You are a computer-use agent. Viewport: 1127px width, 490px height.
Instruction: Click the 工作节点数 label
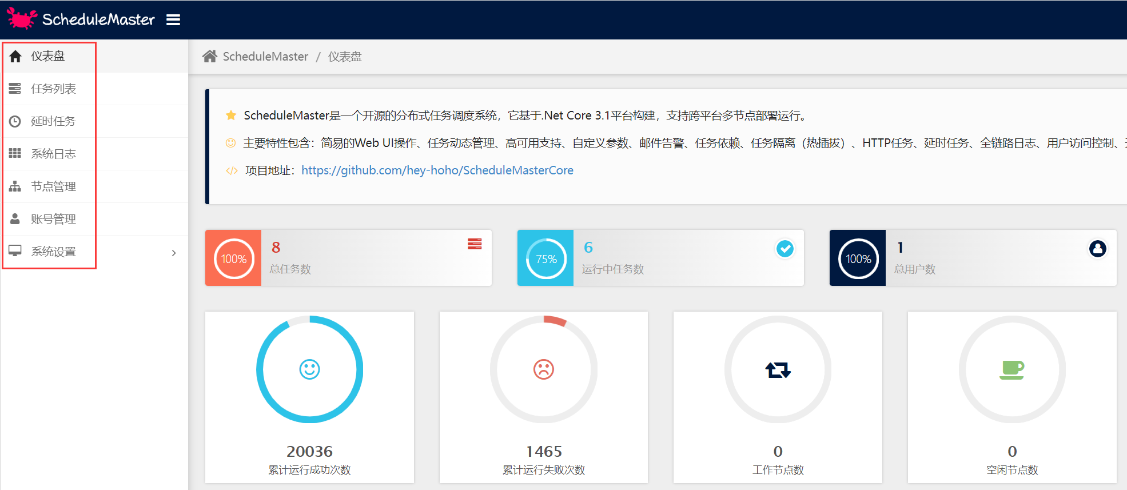[x=778, y=470]
